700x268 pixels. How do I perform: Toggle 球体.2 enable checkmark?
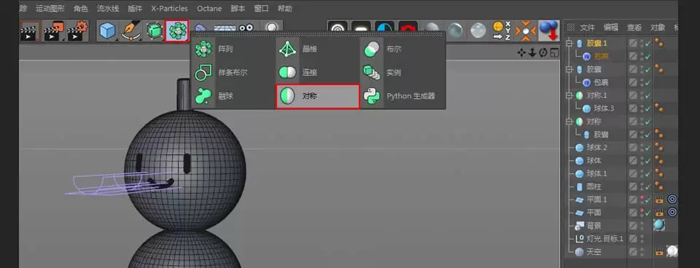pos(647,148)
